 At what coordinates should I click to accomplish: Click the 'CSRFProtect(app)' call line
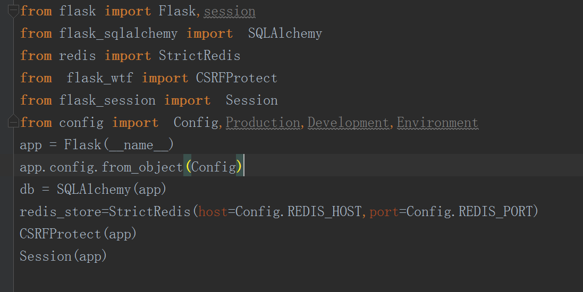pyautogui.click(x=78, y=234)
